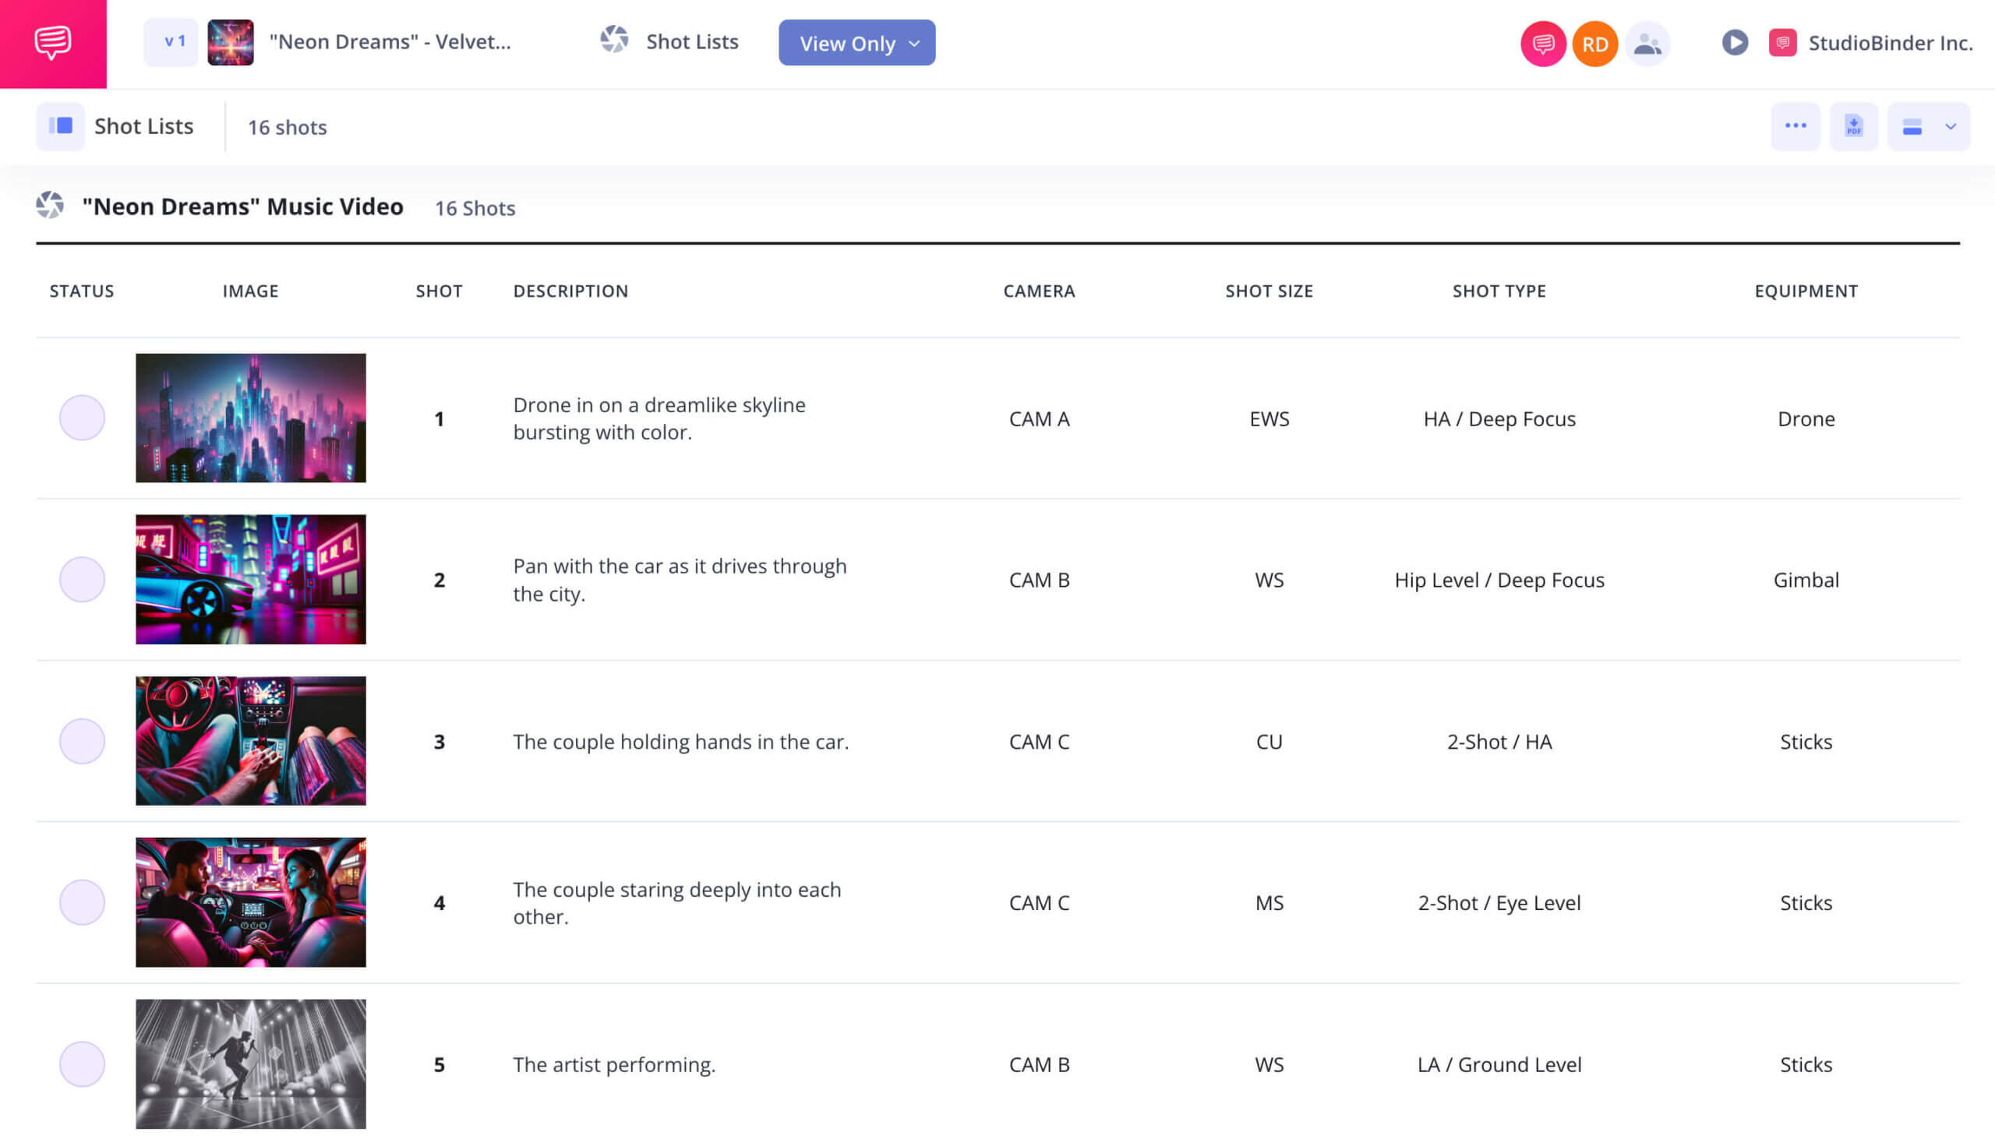Click the person/crew member icon
The height and width of the screenshot is (1143, 1995).
[1646, 41]
